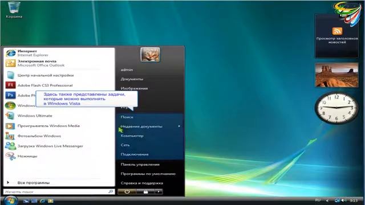Open Документы from the Start menu
Viewport: 365px width, 205px height.
132,79
